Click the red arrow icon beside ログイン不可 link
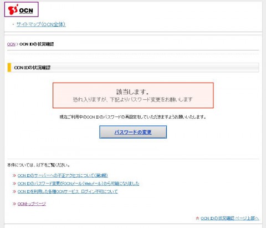This screenshot has height=228, width=266. pos(14,191)
